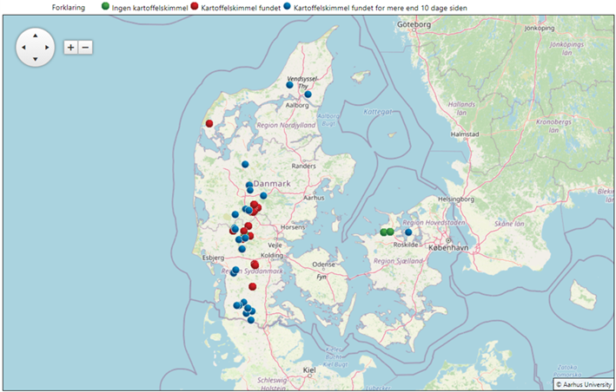Pan the map down with bottom arrow
Image resolution: width=616 pixels, height=392 pixels.
pos(35,59)
